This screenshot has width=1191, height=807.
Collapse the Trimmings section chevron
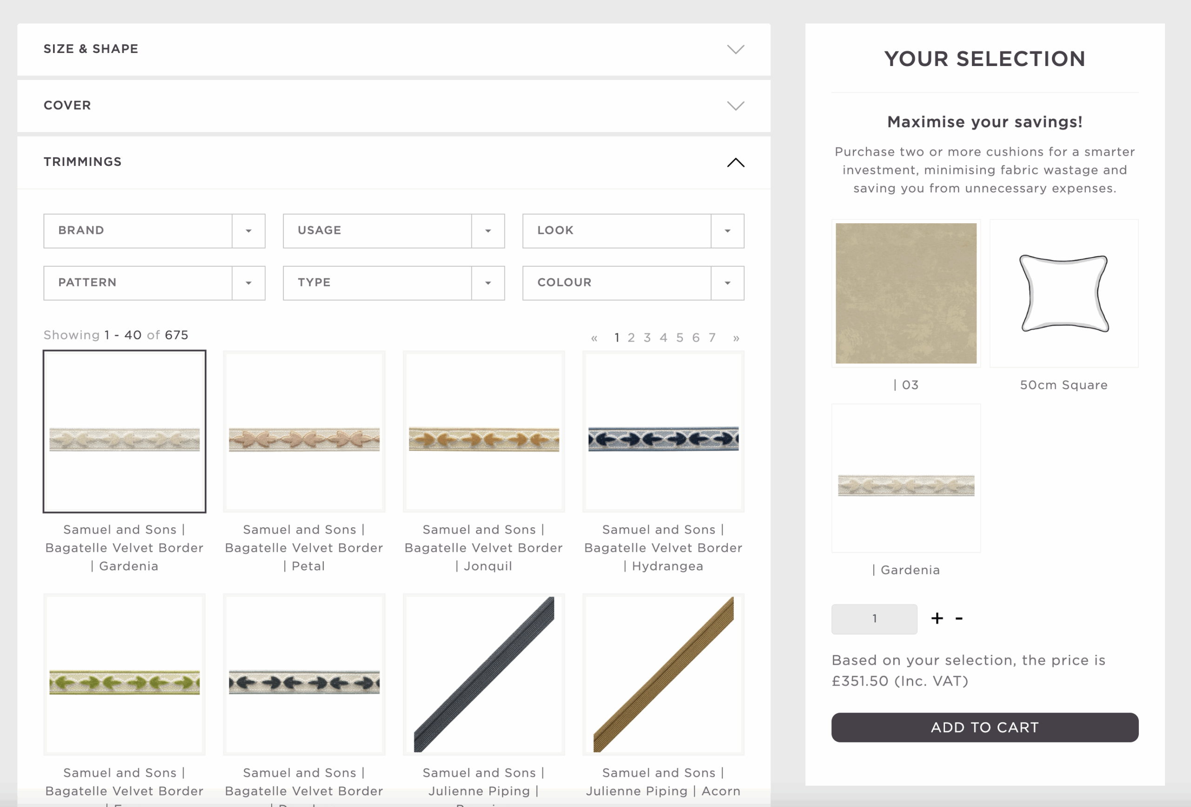click(736, 162)
